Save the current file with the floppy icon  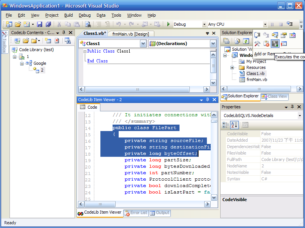(x=40, y=24)
